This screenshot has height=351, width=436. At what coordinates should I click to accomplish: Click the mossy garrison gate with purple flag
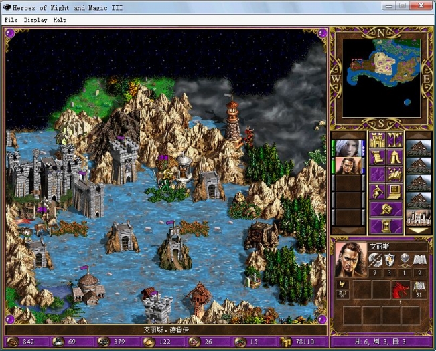[x=174, y=247]
